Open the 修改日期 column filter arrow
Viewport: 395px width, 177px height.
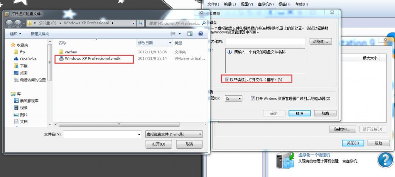point(170,43)
